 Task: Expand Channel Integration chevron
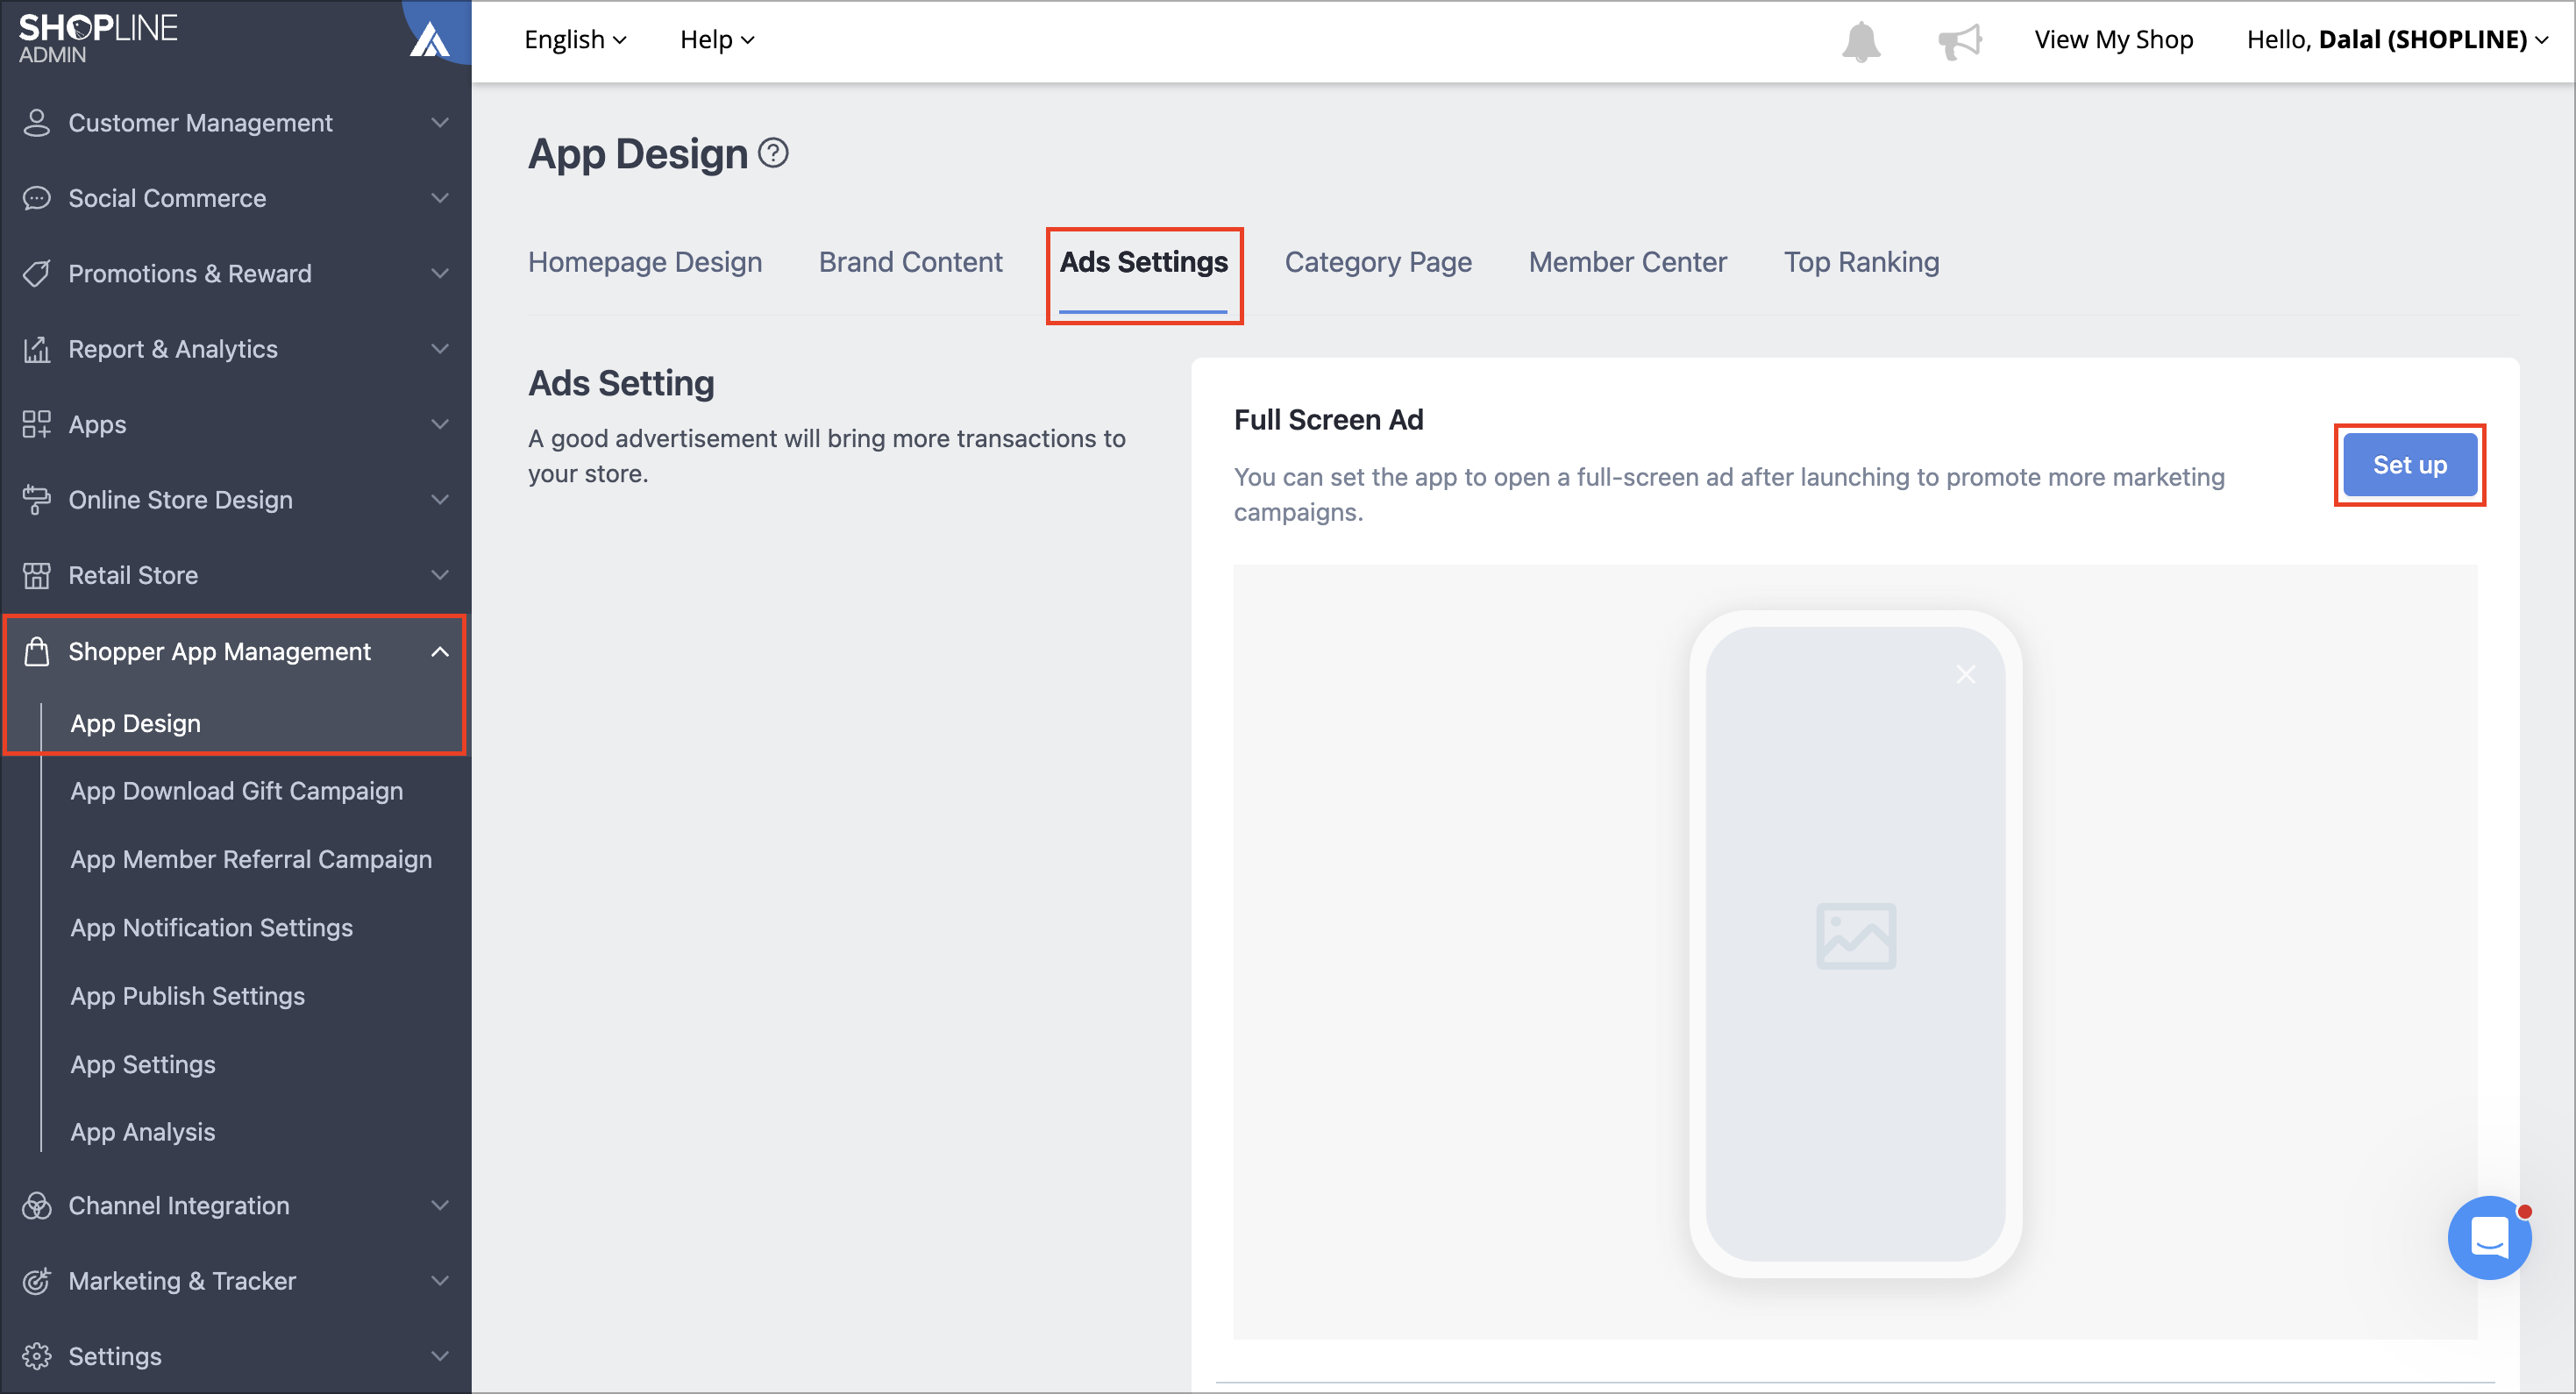pyautogui.click(x=440, y=1205)
